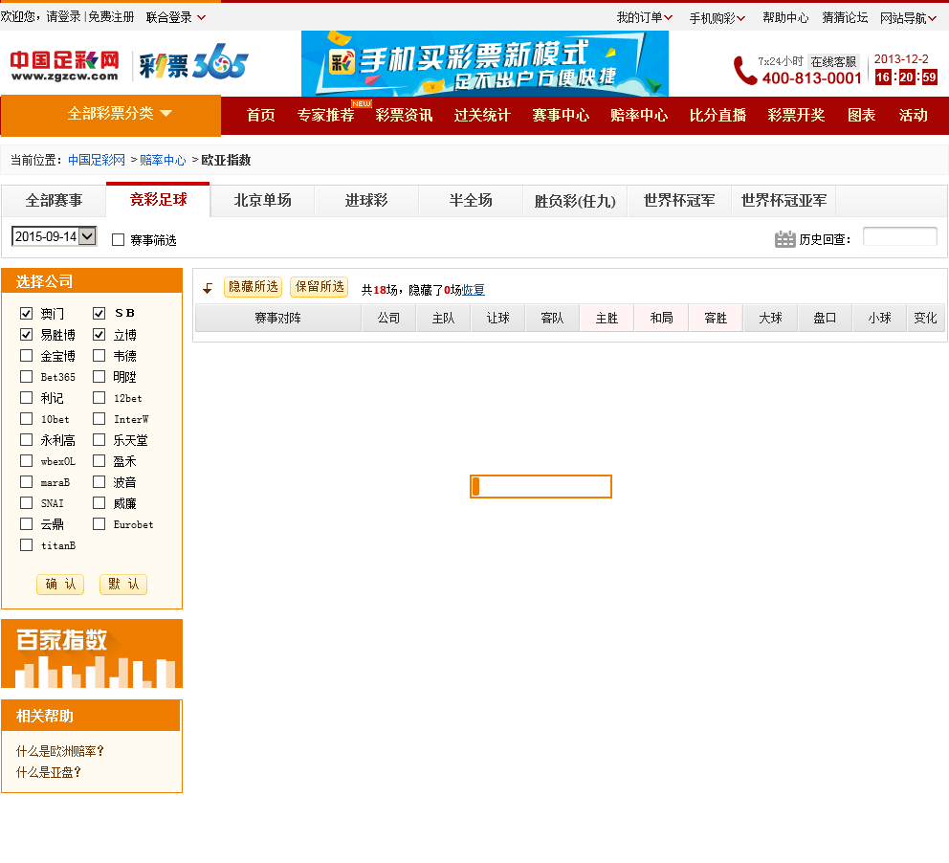The width and height of the screenshot is (949, 863).
Task: Open the 百家指数 banner
Action: pyautogui.click(x=92, y=653)
